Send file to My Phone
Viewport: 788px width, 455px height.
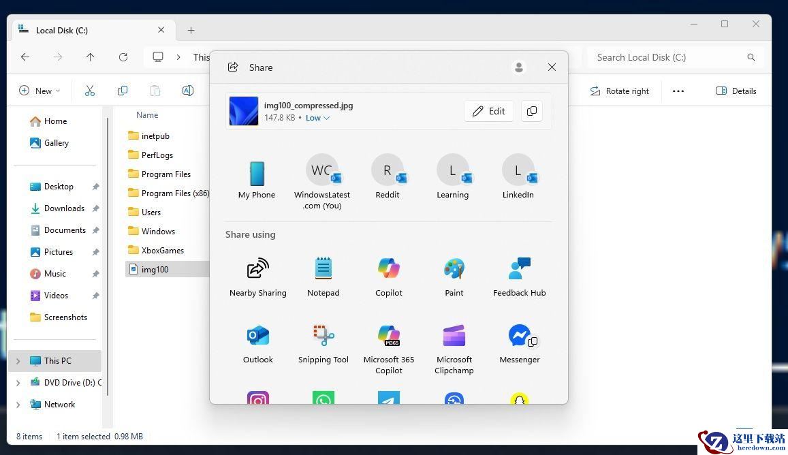[257, 180]
